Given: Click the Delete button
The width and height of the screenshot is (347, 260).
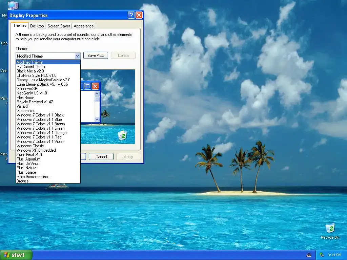Looking at the screenshot, I should click(x=123, y=56).
